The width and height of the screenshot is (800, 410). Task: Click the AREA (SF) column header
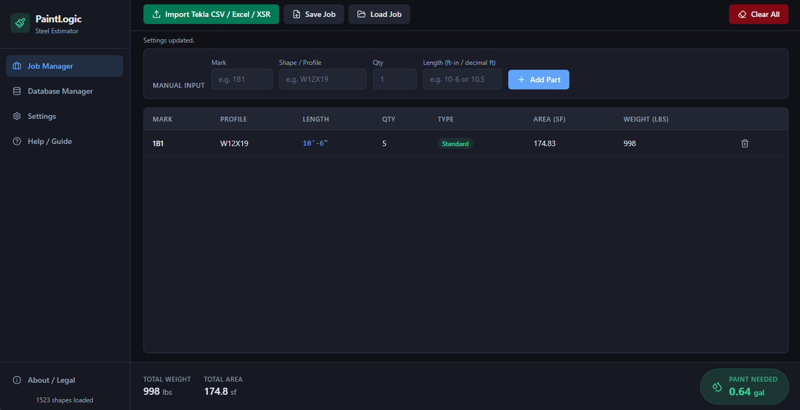tap(549, 119)
